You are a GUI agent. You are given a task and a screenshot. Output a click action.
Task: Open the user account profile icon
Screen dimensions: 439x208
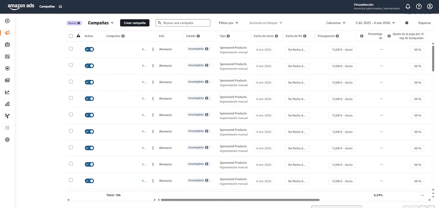430,6
